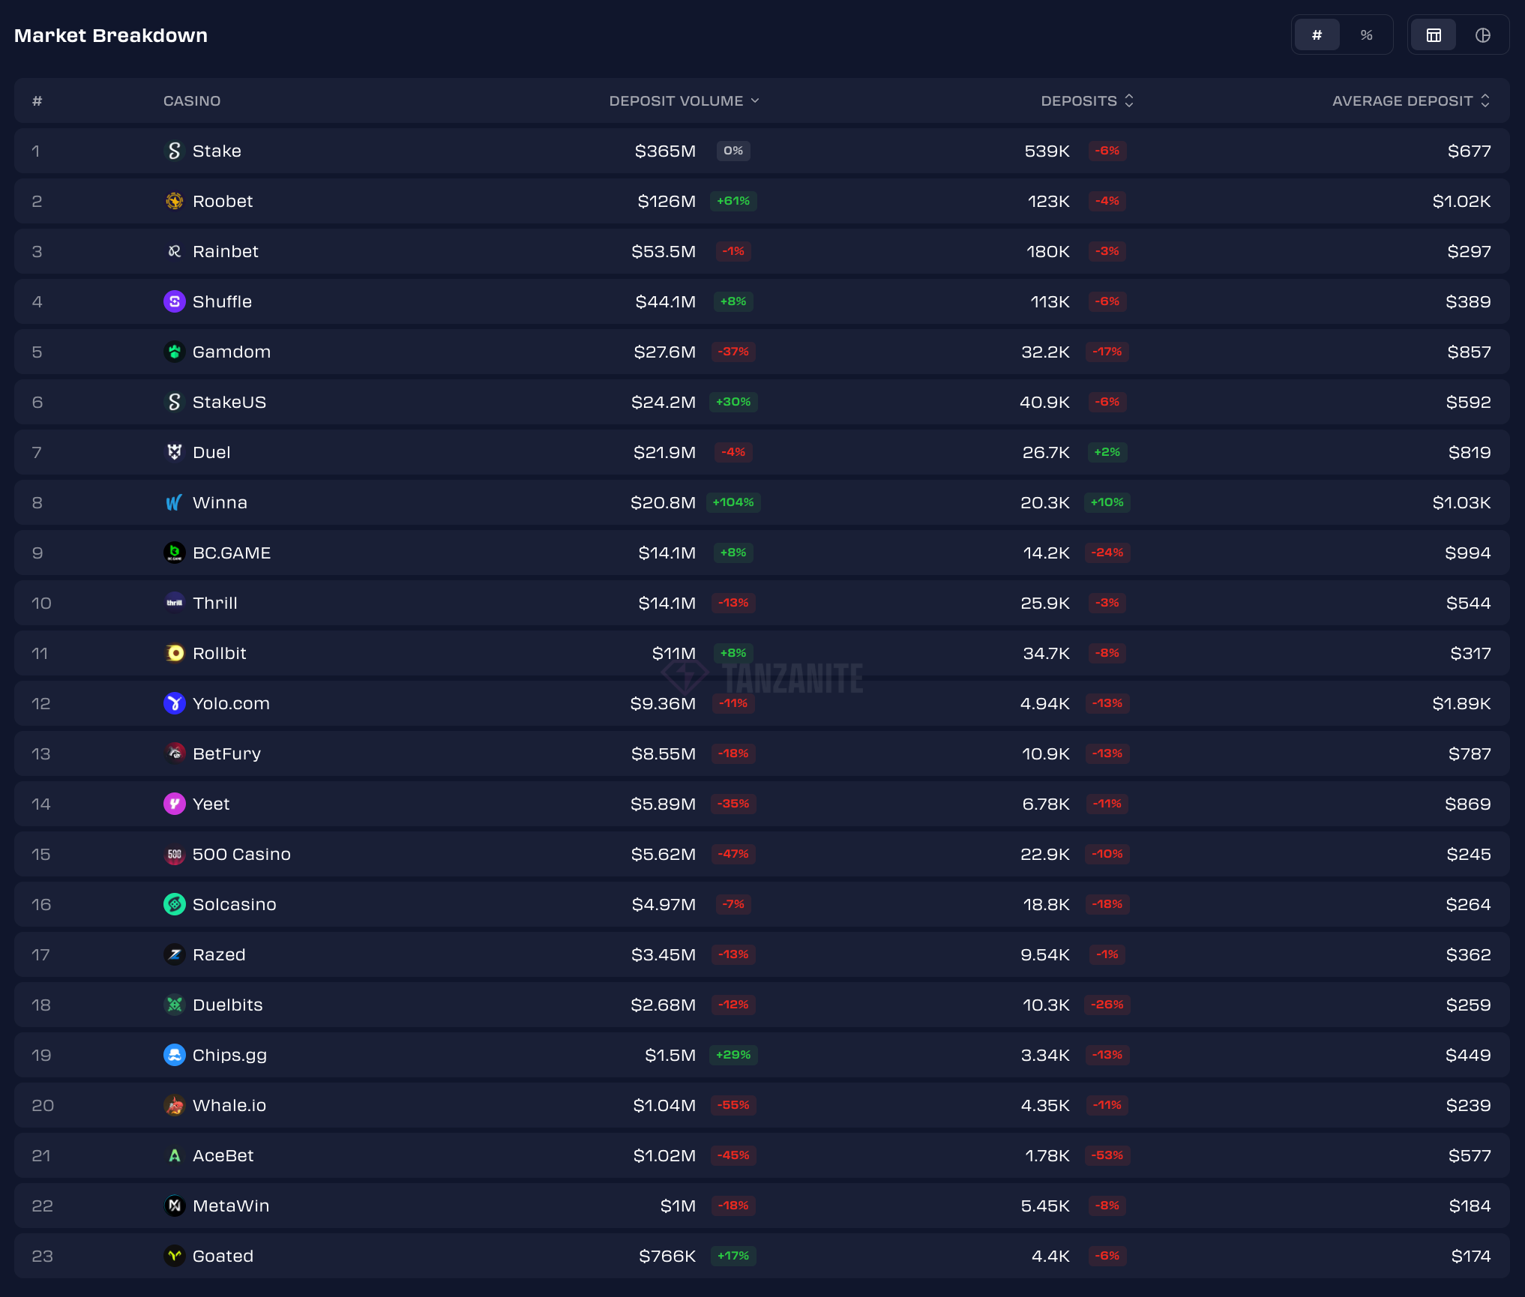This screenshot has height=1297, width=1525.
Task: Click the Winna blue W icon
Action: 174,502
